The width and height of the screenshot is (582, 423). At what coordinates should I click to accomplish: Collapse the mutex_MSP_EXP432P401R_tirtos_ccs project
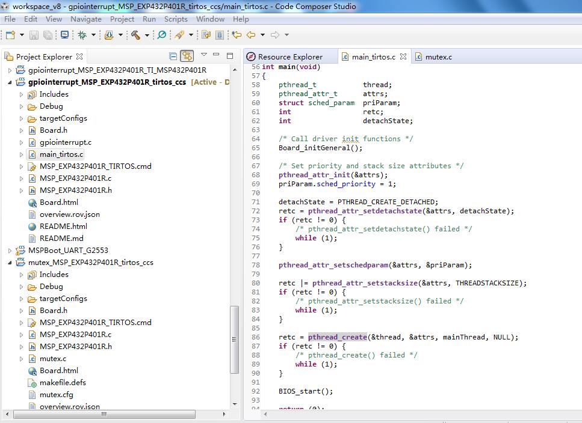click(x=10, y=263)
